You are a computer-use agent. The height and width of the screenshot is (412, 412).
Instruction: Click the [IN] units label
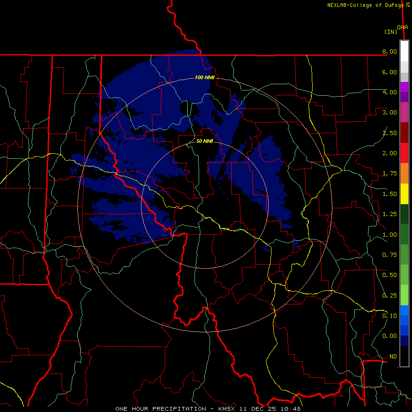point(391,32)
